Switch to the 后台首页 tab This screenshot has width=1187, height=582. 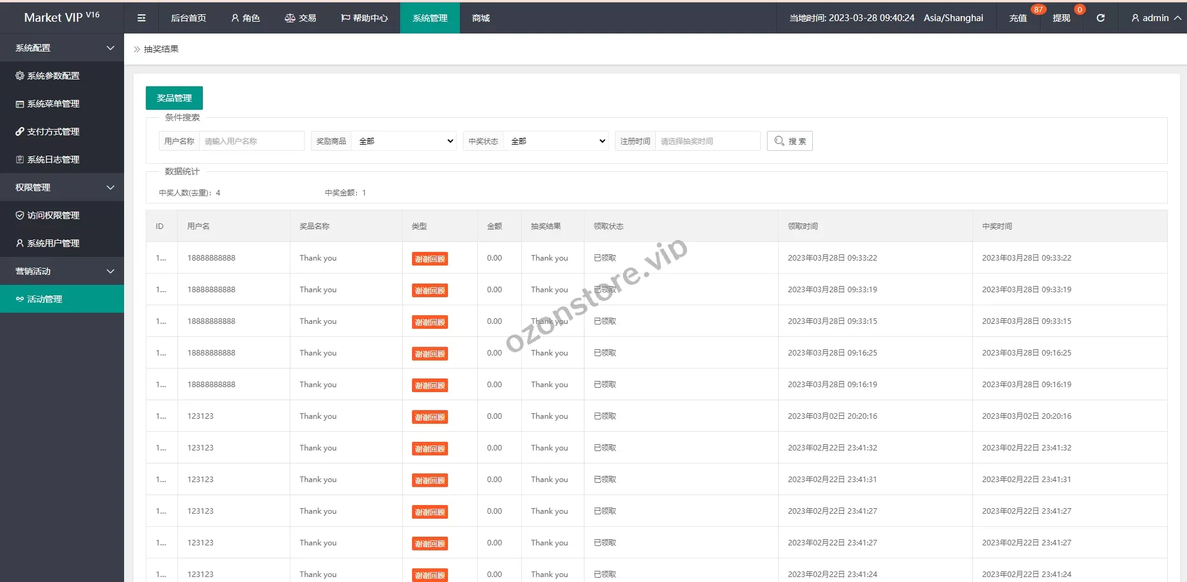[189, 18]
